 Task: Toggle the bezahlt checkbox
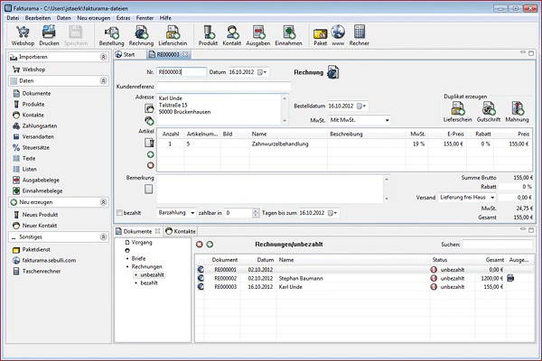point(119,213)
